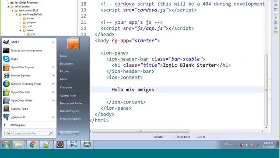
Task: Collapse the ionic-junio-2016 folder
Action: point(12,11)
